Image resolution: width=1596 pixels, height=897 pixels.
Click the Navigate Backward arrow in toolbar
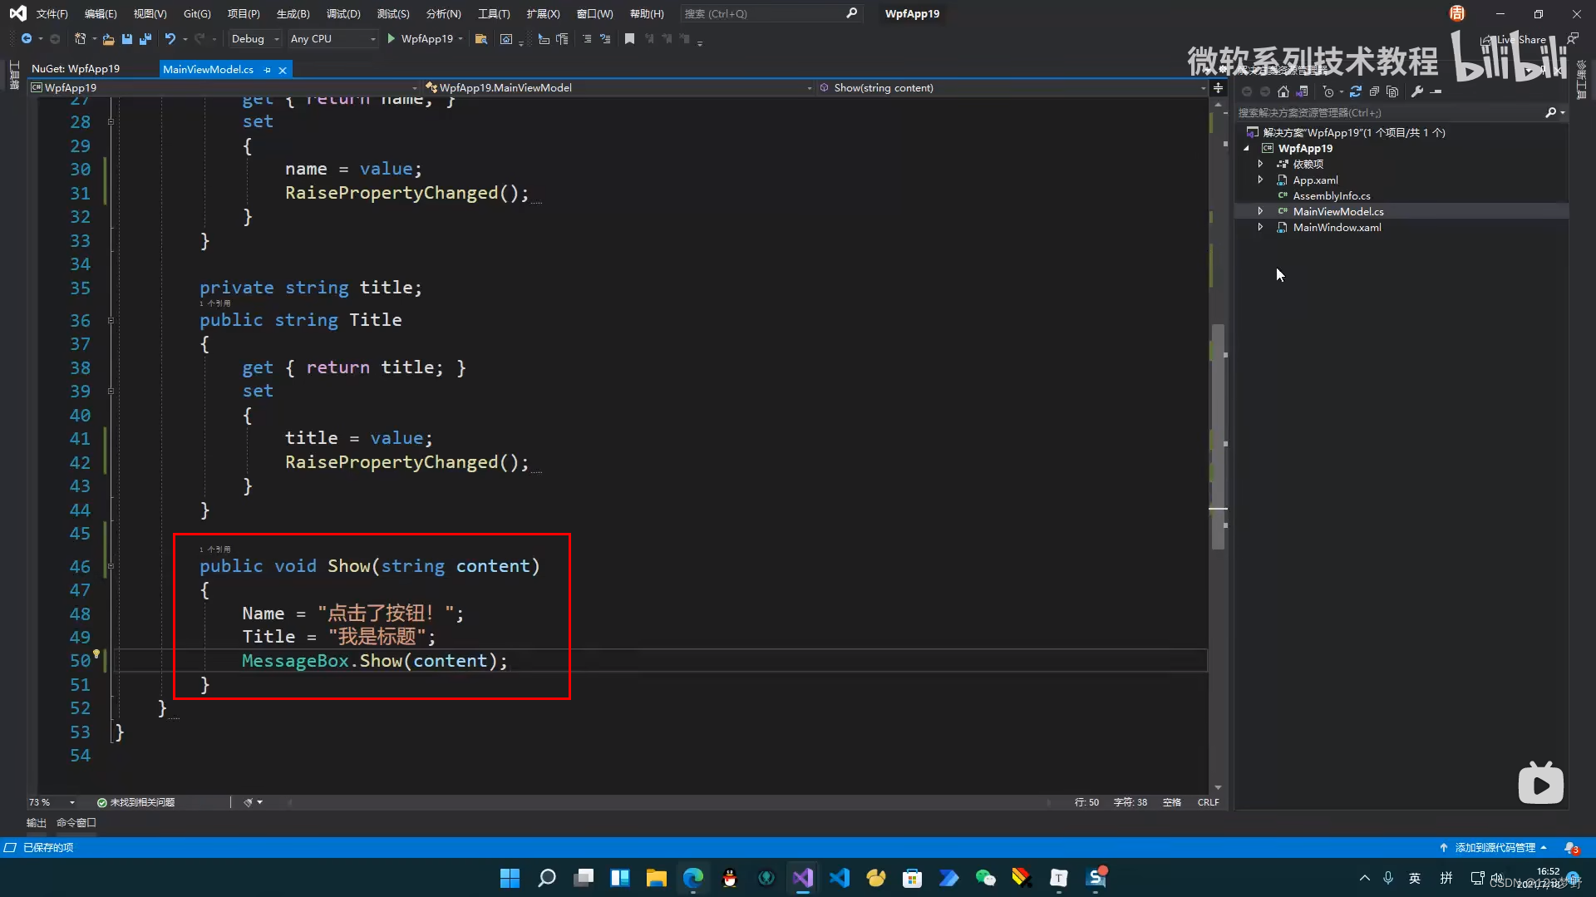coord(27,39)
